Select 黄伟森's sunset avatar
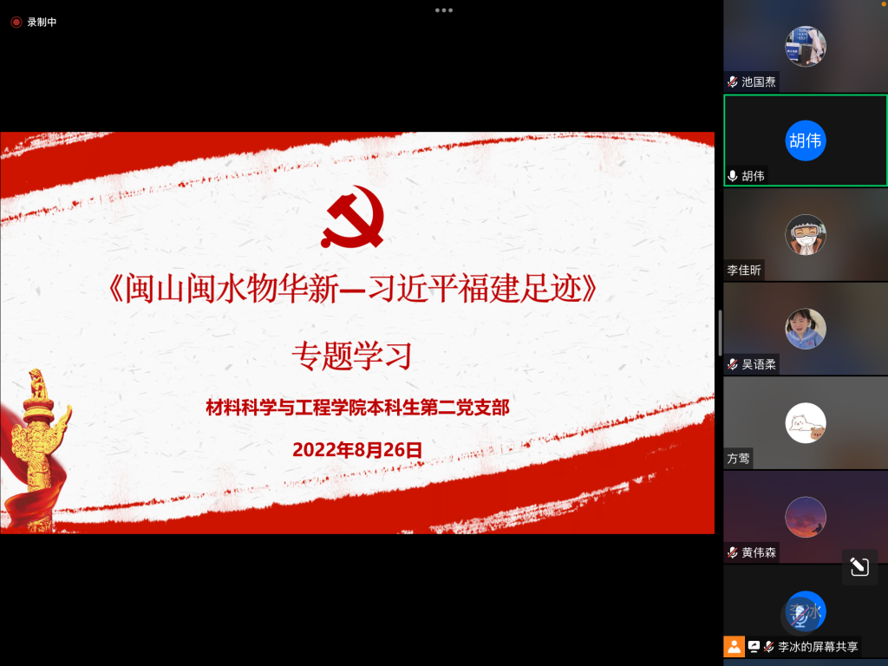Screen dimensions: 888x666 pyautogui.click(x=805, y=517)
